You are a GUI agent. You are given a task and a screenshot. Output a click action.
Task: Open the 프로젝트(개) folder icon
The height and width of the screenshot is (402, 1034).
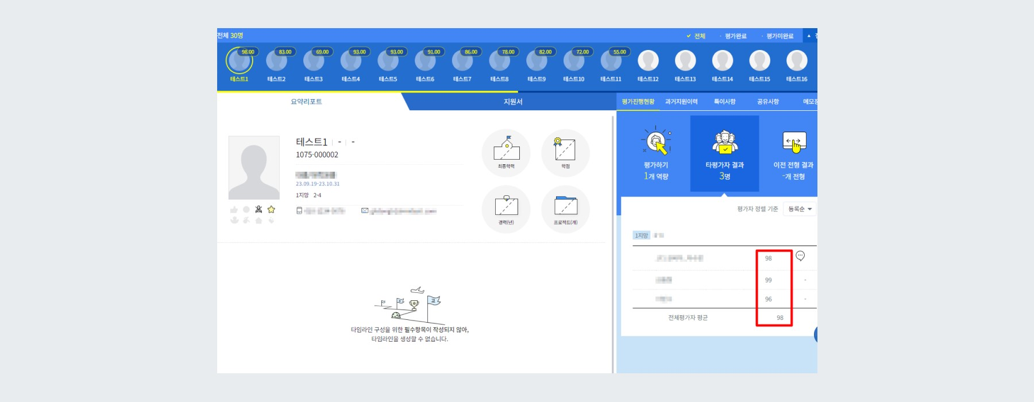[565, 210]
